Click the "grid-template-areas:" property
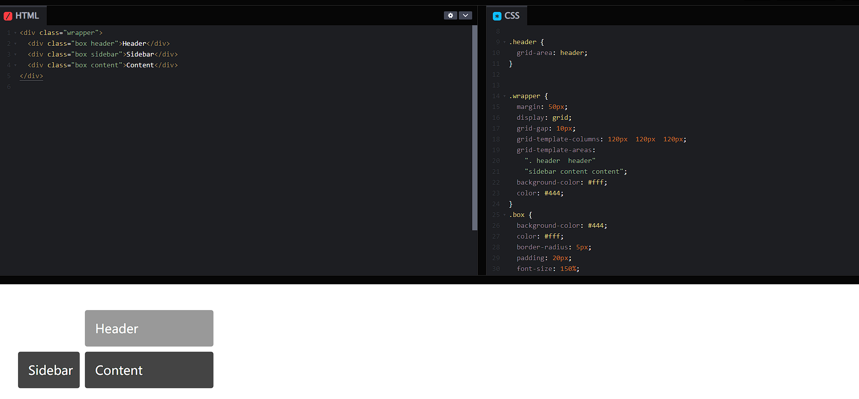The height and width of the screenshot is (399, 859). click(556, 150)
